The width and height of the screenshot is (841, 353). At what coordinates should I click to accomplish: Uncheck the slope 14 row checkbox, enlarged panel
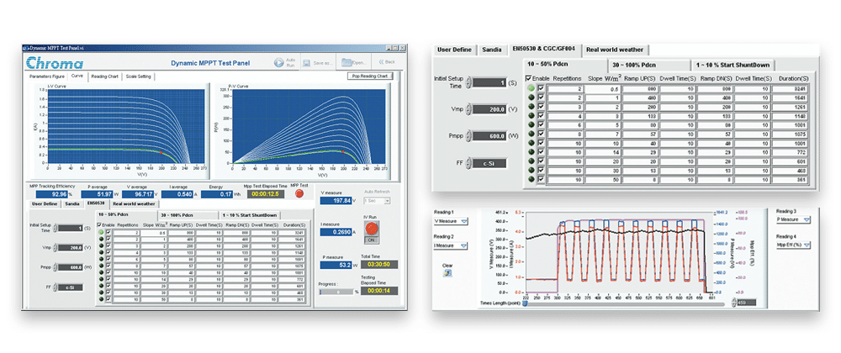(x=541, y=152)
